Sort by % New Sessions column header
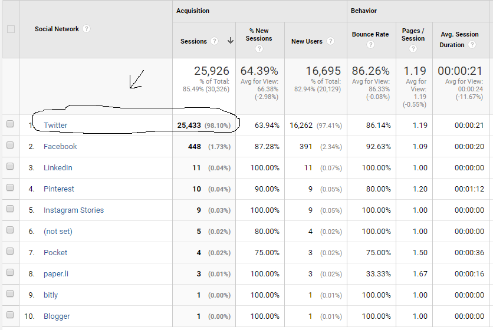Viewport: 493px width, 330px height. point(259,35)
